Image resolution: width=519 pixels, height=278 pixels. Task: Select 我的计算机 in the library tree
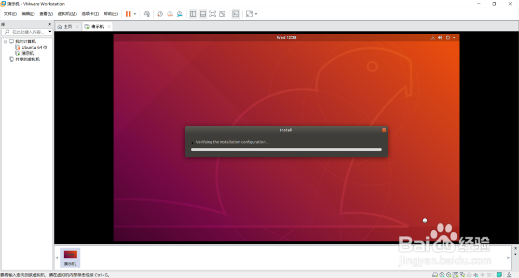(25, 41)
